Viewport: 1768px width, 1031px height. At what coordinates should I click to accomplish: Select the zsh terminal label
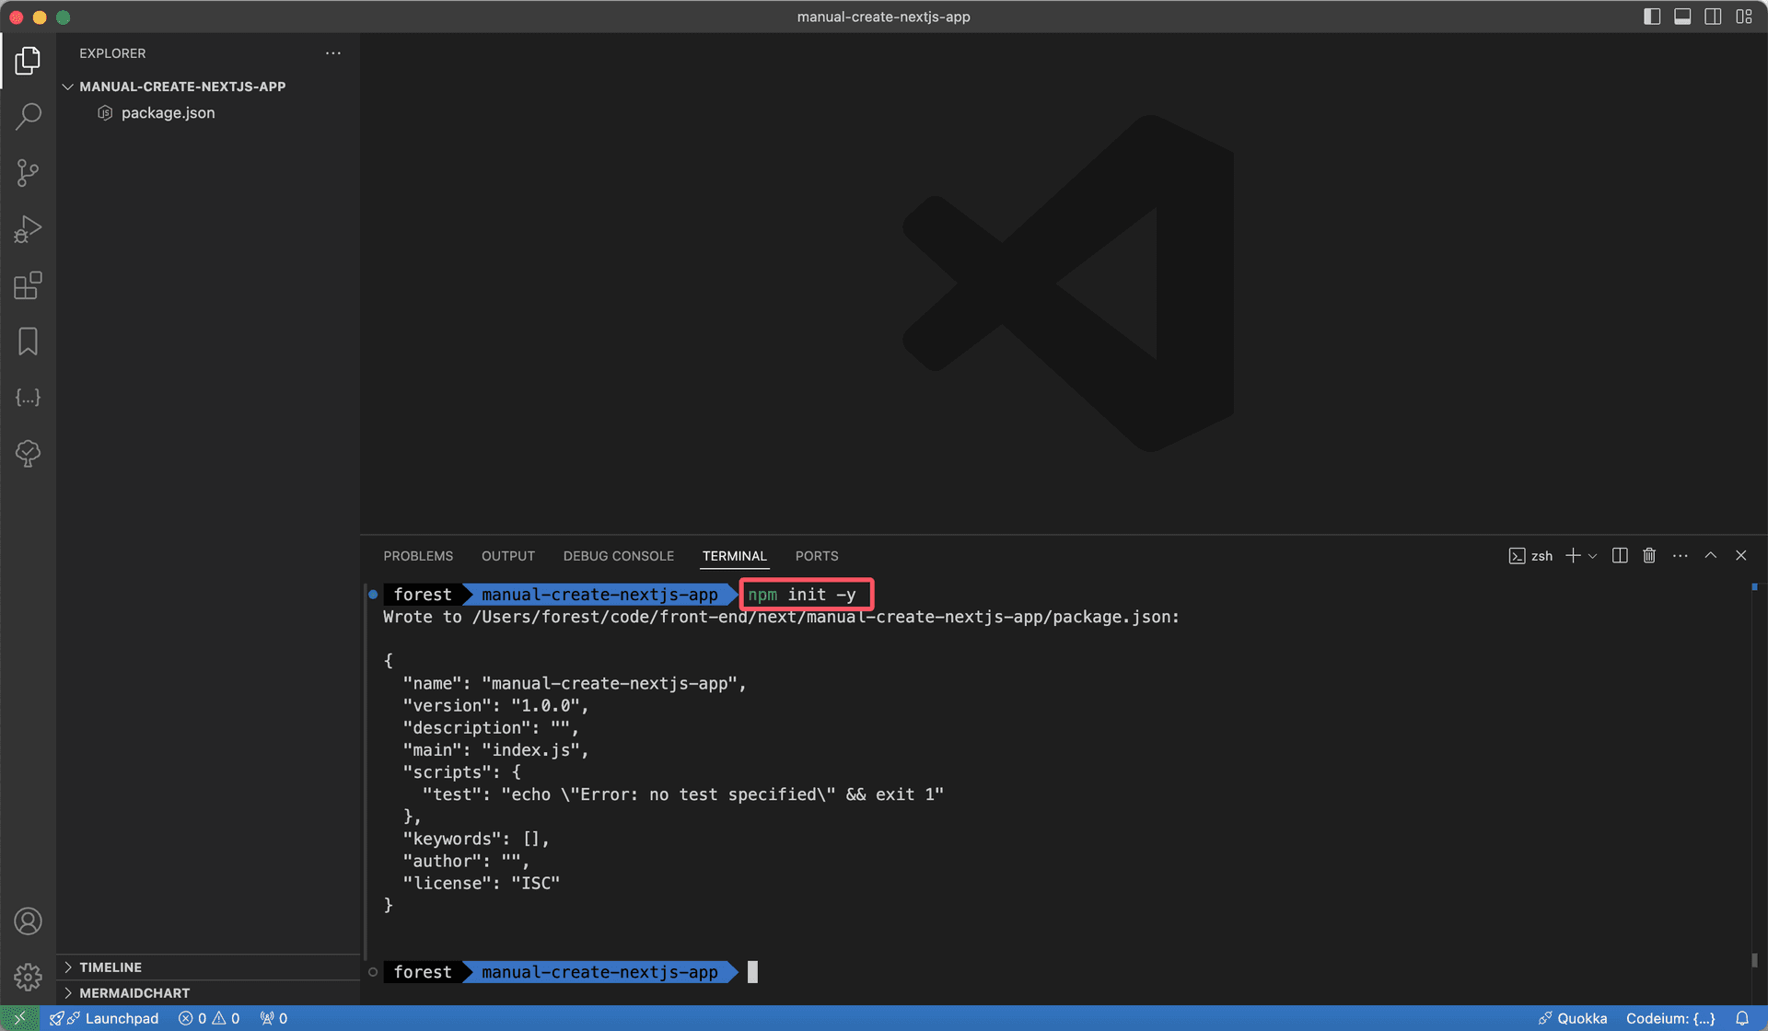tap(1530, 556)
